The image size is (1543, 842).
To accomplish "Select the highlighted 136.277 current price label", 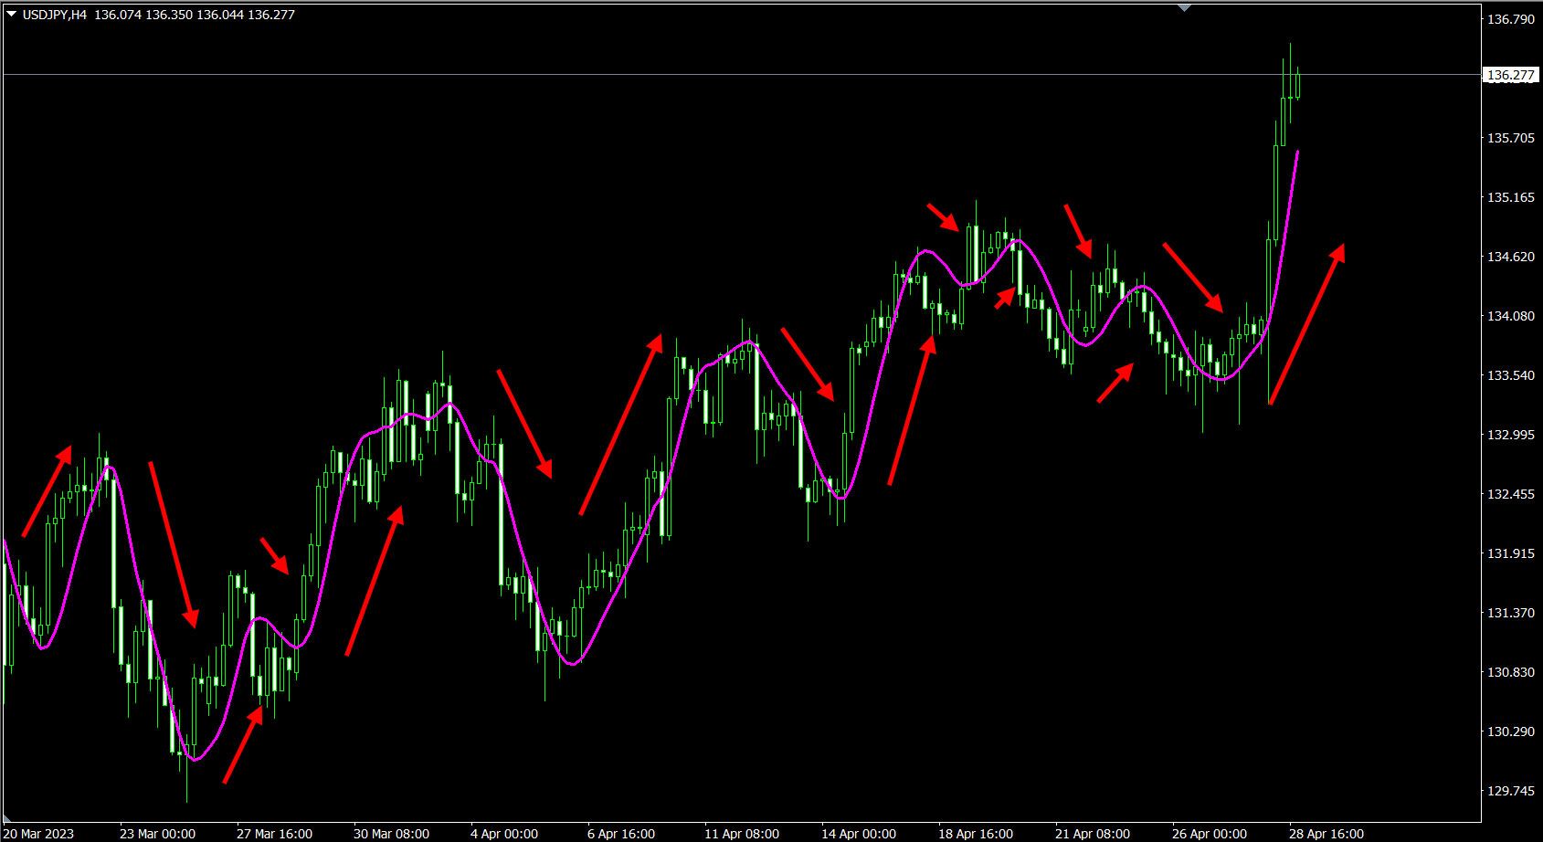I will [1511, 75].
